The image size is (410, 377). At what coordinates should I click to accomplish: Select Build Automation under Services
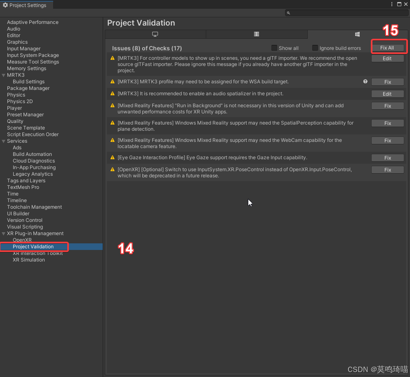[32, 154]
